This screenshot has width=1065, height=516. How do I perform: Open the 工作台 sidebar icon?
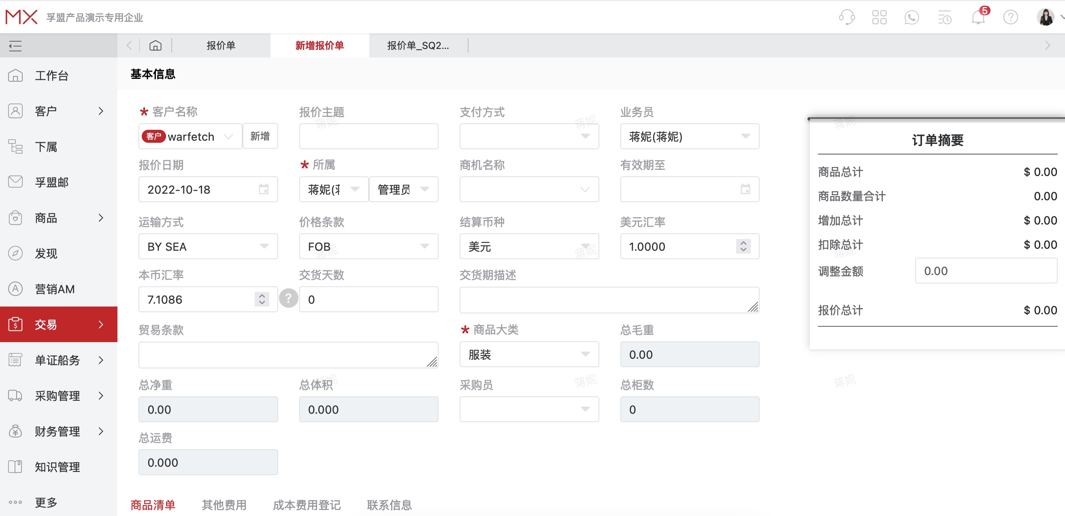point(15,76)
